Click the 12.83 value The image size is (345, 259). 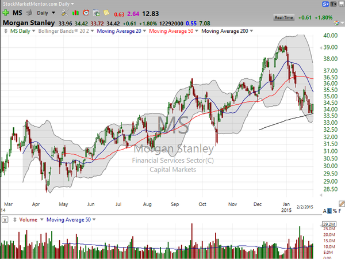(150, 14)
